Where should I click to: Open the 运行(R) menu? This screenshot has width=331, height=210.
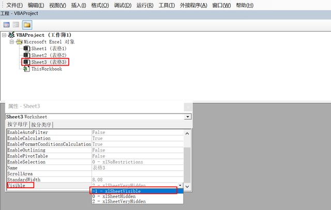tap(145, 5)
